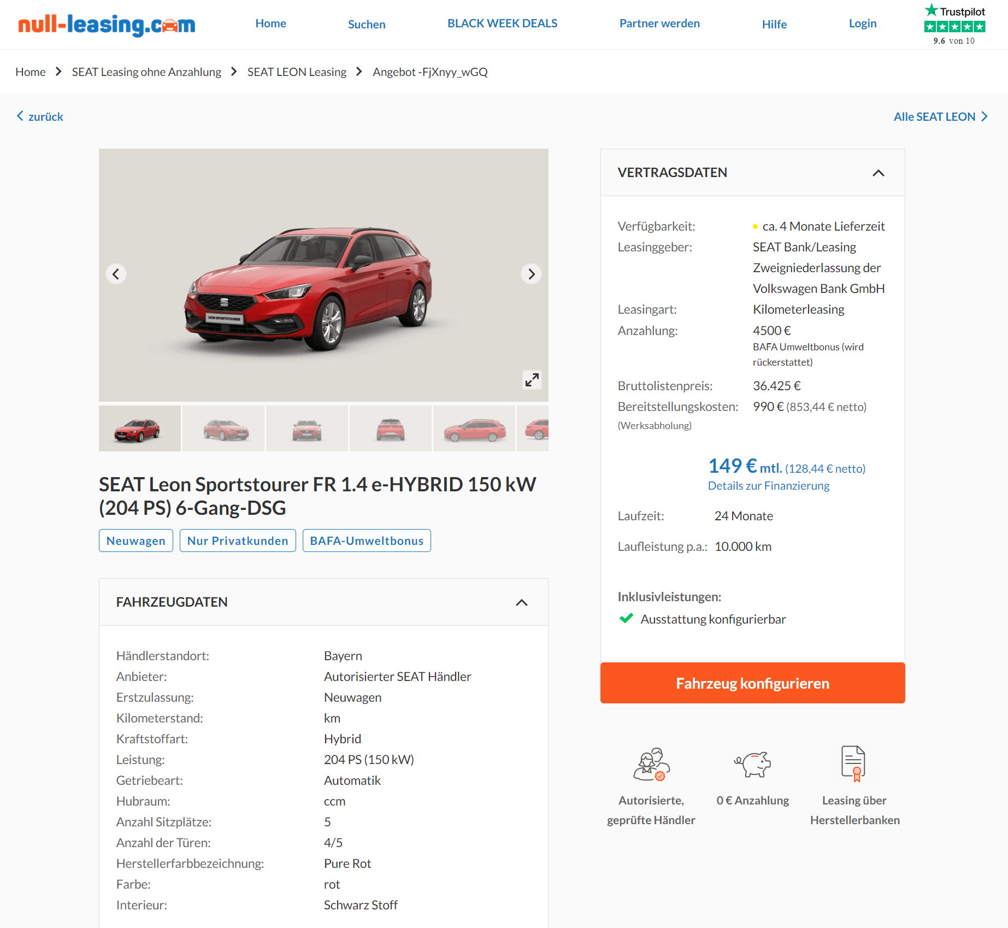Click the main red SEAT Leon image

tap(323, 275)
